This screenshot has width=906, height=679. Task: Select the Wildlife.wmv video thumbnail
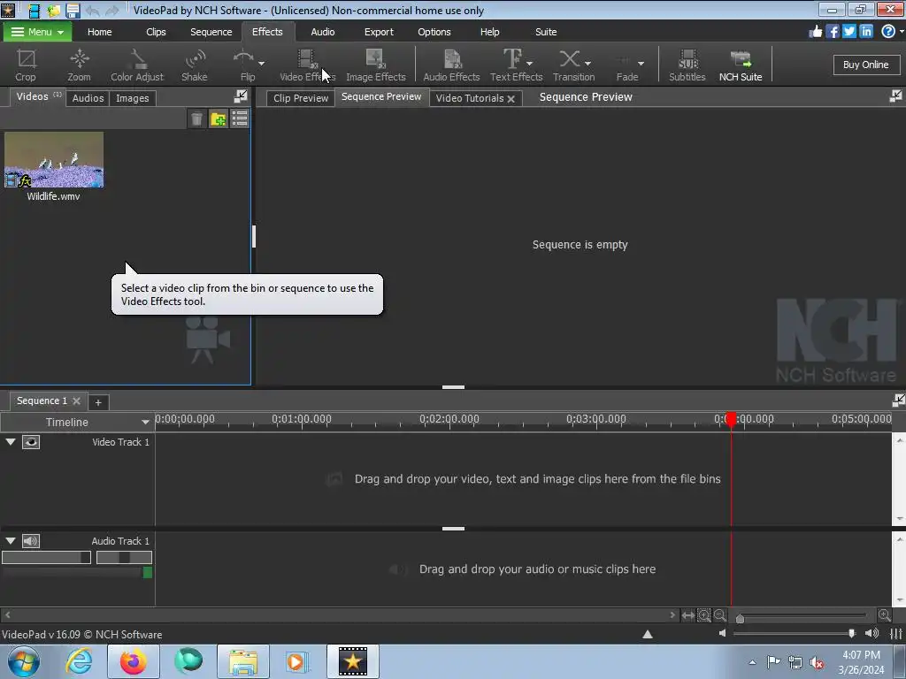[x=54, y=159]
